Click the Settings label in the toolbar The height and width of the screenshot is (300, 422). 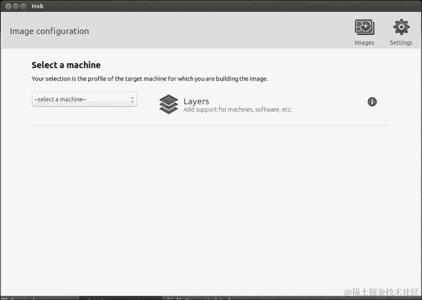[x=401, y=43]
